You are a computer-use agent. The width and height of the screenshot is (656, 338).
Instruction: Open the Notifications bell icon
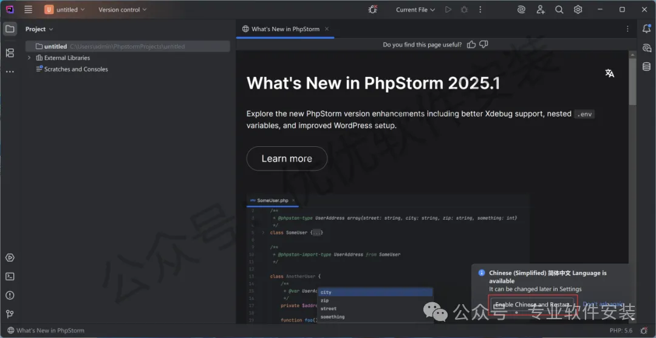coord(646,29)
